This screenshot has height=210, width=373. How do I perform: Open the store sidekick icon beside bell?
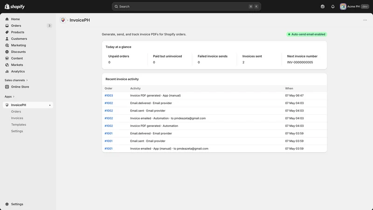tap(322, 7)
